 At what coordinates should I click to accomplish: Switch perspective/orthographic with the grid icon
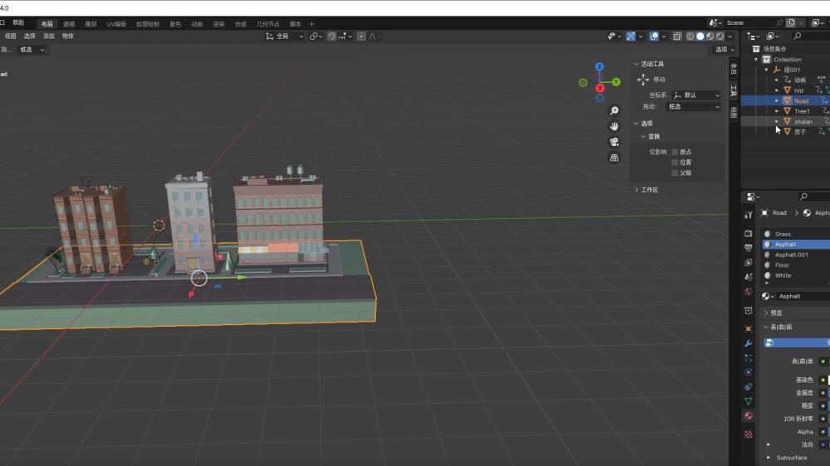[x=614, y=158]
